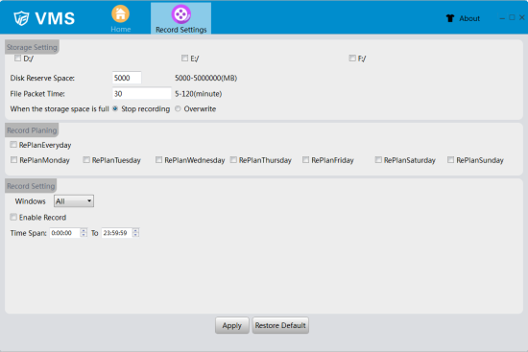Click the Disk Reserve Space field
Image resolution: width=528 pixels, height=352 pixels.
(127, 78)
